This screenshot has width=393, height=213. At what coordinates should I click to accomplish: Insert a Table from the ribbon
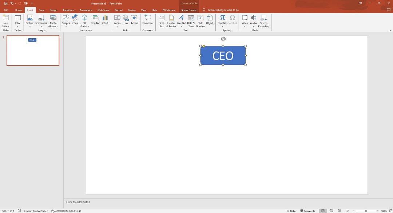pyautogui.click(x=17, y=21)
